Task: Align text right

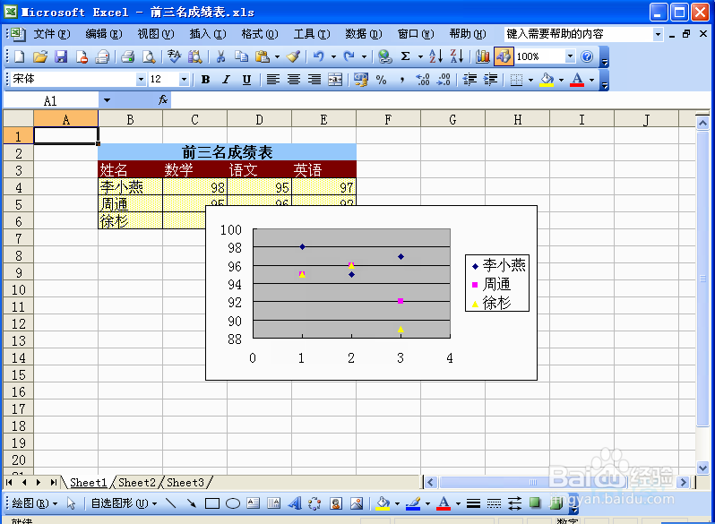Action: tap(314, 80)
